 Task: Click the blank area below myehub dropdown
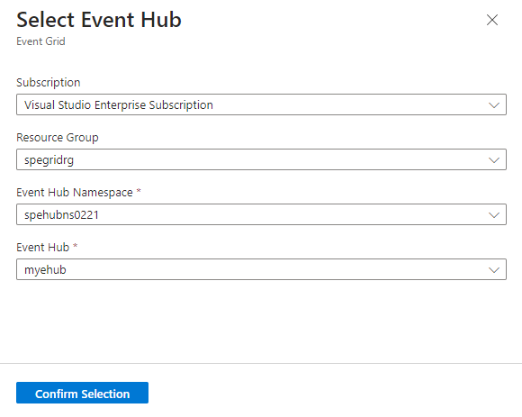click(261, 322)
